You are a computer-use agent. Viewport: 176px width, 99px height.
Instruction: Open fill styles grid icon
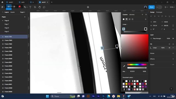click(x=169, y=44)
